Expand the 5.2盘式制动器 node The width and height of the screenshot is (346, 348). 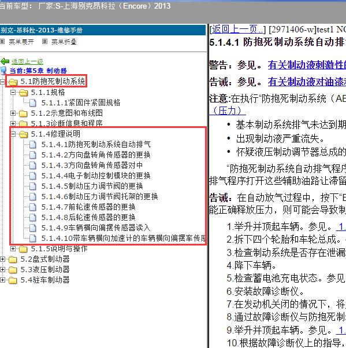(x=2, y=259)
